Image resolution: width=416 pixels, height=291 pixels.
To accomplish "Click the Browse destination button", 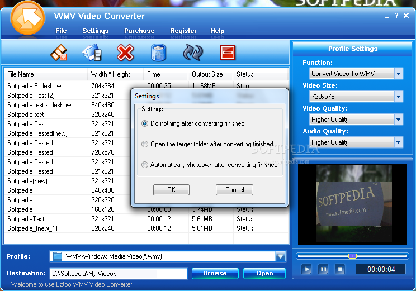I will click(215, 273).
